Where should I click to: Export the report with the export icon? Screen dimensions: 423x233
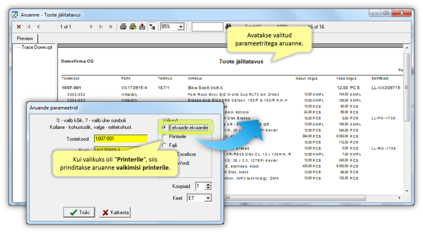pos(142,26)
